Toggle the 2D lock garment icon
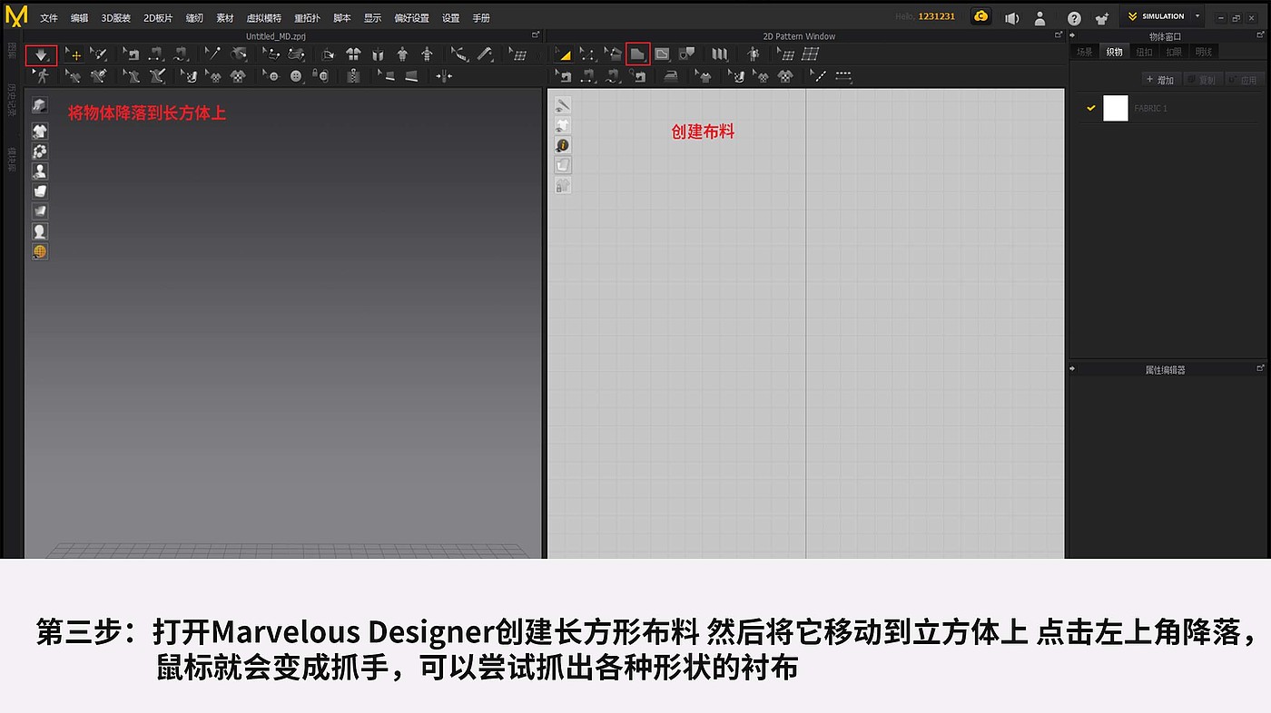 563,185
